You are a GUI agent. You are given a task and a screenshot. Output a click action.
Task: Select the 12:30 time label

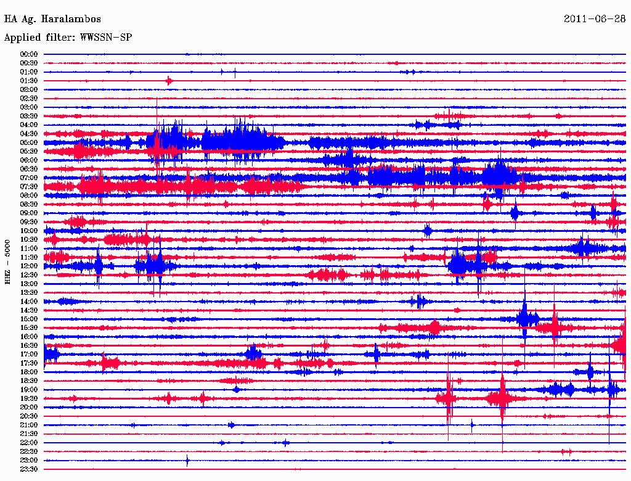click(x=29, y=275)
